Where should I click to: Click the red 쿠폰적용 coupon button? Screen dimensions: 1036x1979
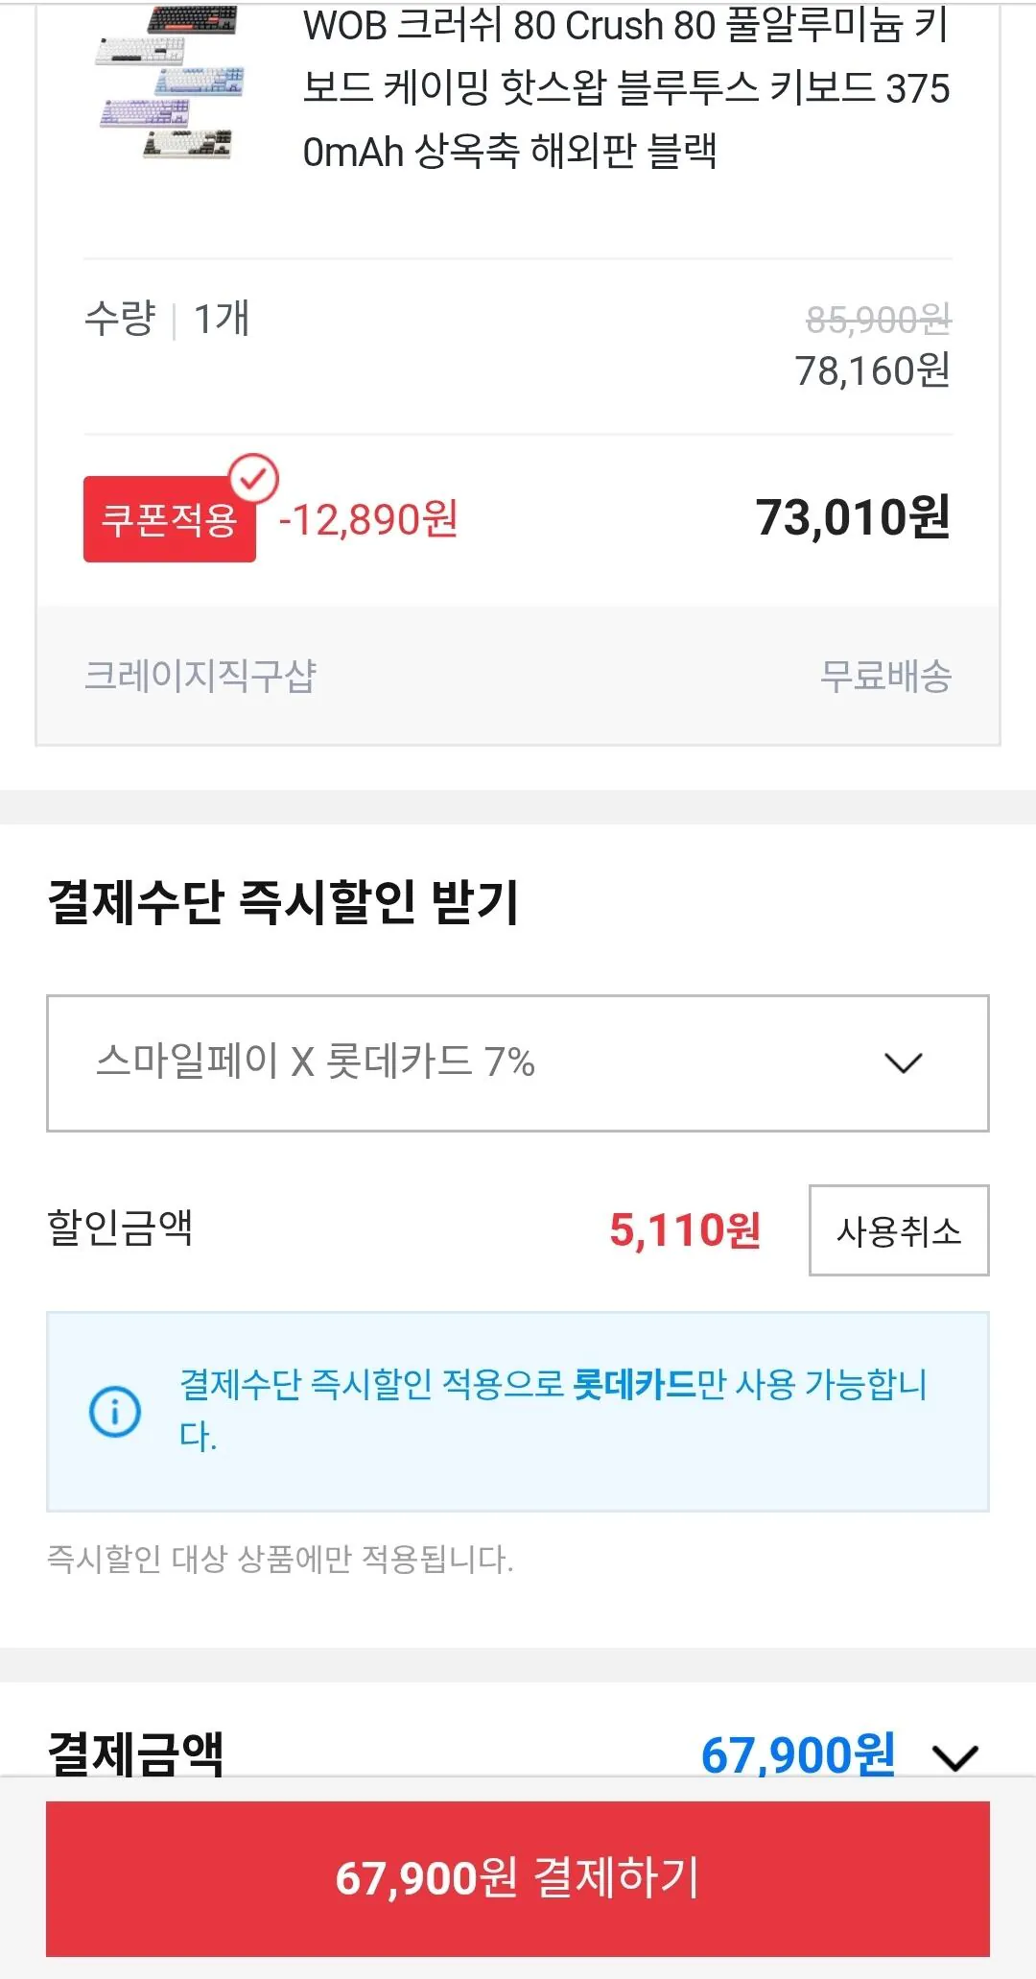tap(170, 519)
